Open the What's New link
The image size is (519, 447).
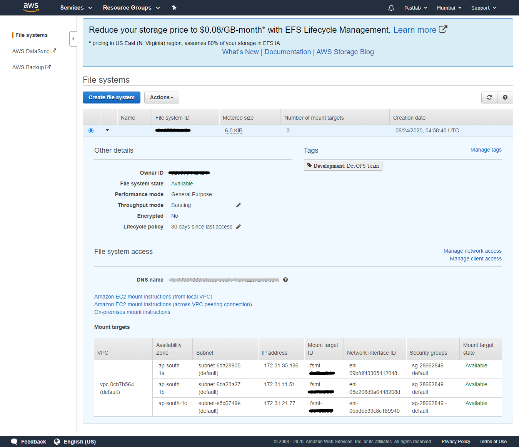[x=240, y=52]
